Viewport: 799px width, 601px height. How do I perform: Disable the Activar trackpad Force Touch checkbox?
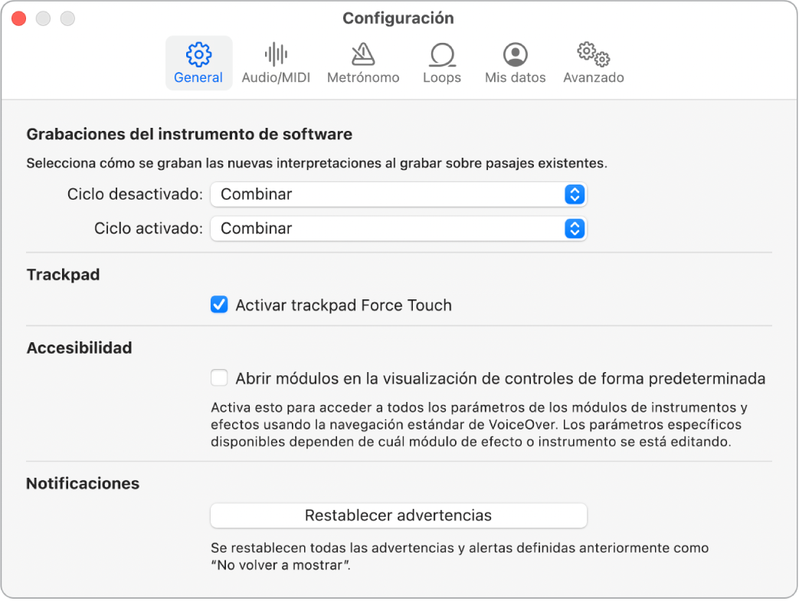pos(218,305)
